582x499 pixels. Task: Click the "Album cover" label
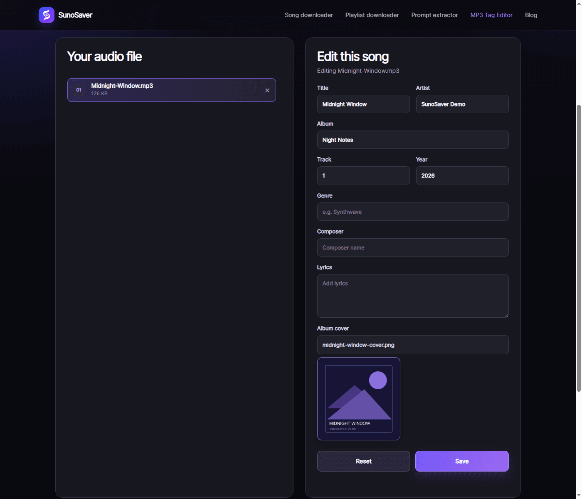click(x=333, y=329)
